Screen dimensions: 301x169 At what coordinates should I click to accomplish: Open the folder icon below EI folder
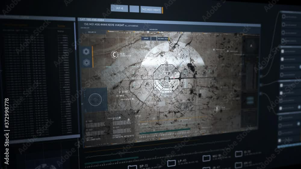pos(238,165)
